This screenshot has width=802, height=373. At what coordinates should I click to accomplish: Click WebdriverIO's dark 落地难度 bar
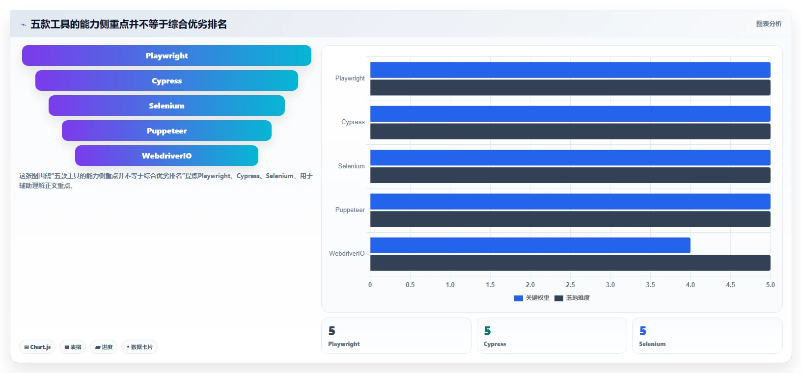coord(570,263)
